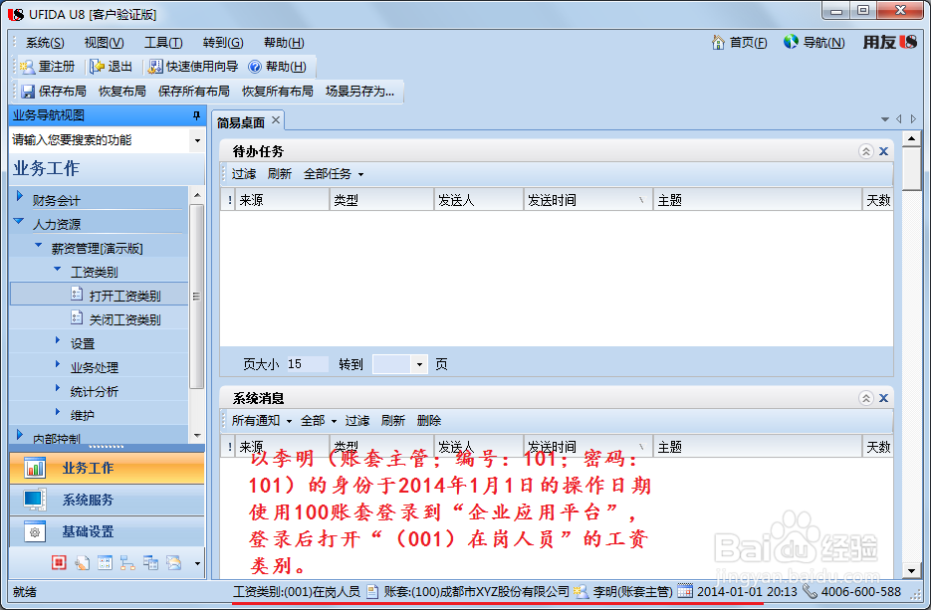Expand the 业务处理 tree node
Viewport: 931px width, 610px height.
click(x=58, y=364)
